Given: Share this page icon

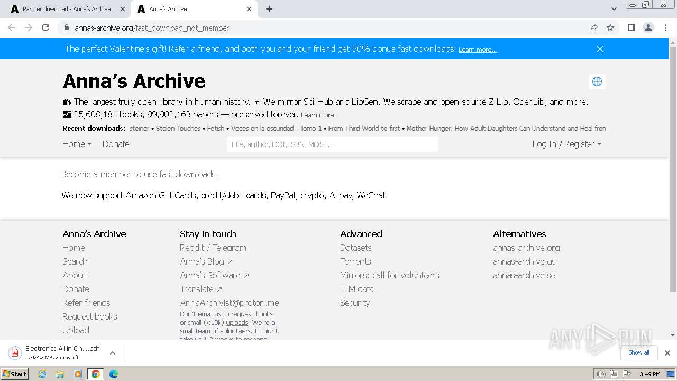Looking at the screenshot, I should tap(593, 28).
